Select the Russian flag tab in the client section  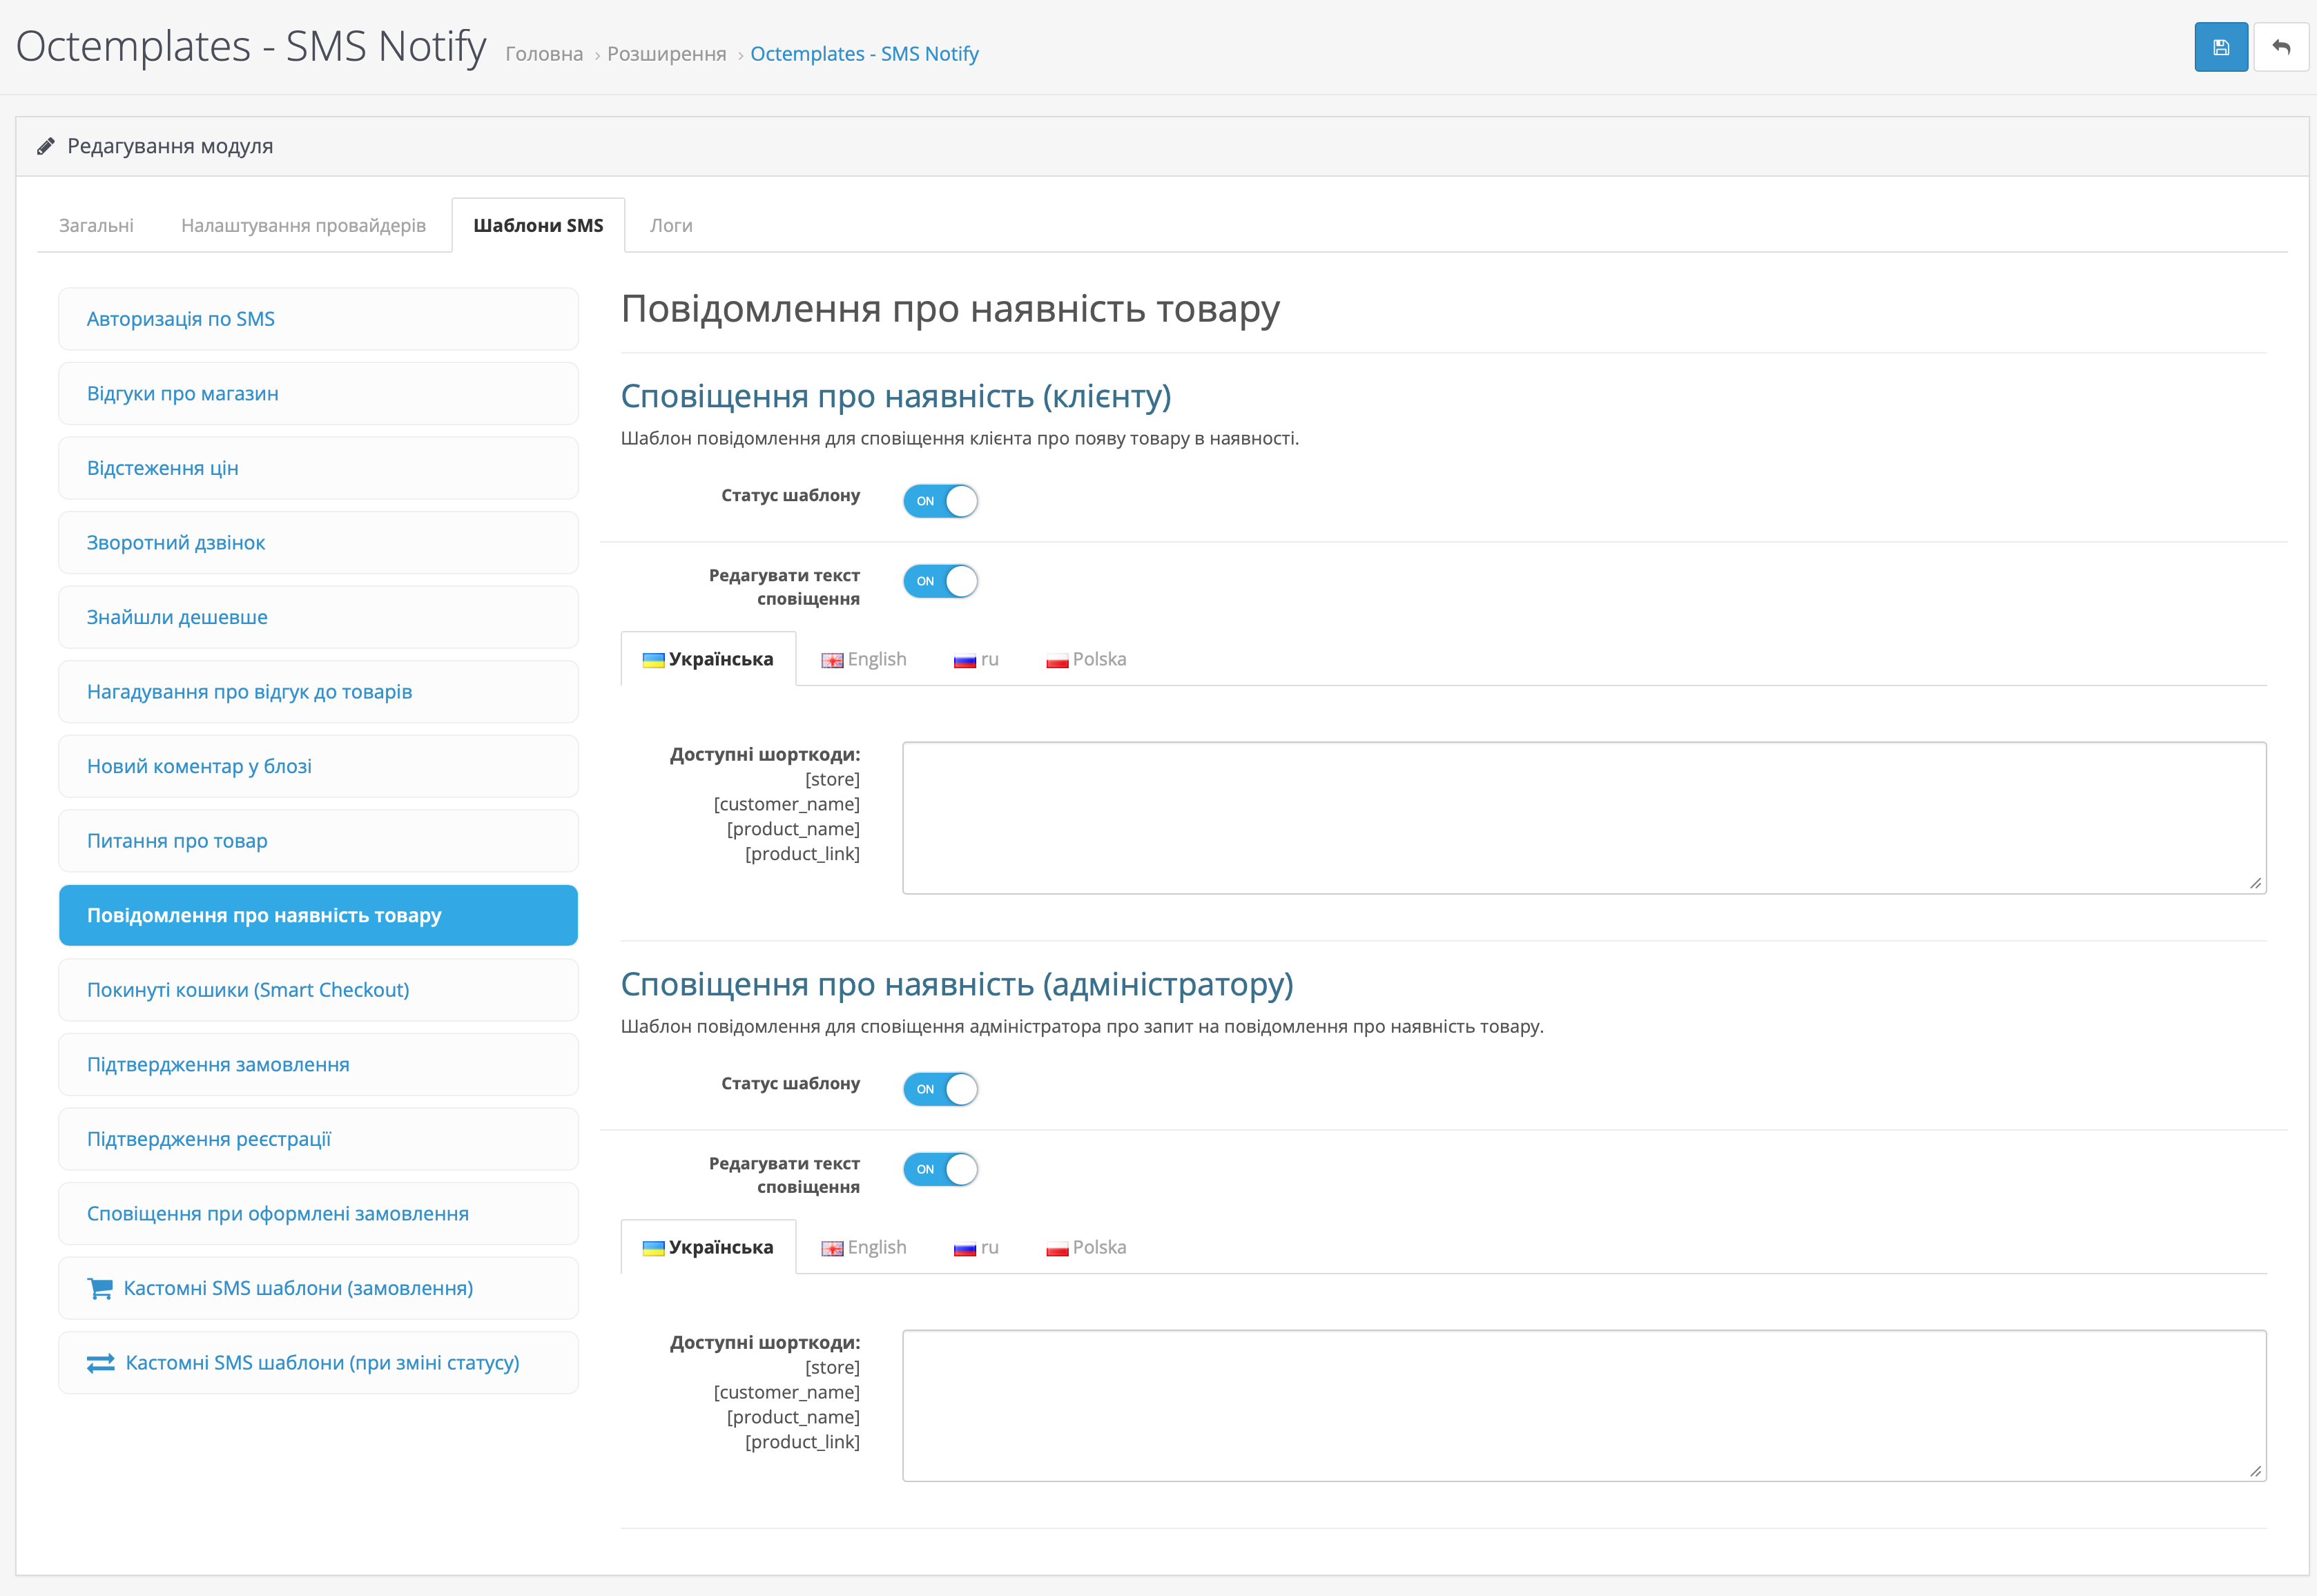tap(976, 659)
